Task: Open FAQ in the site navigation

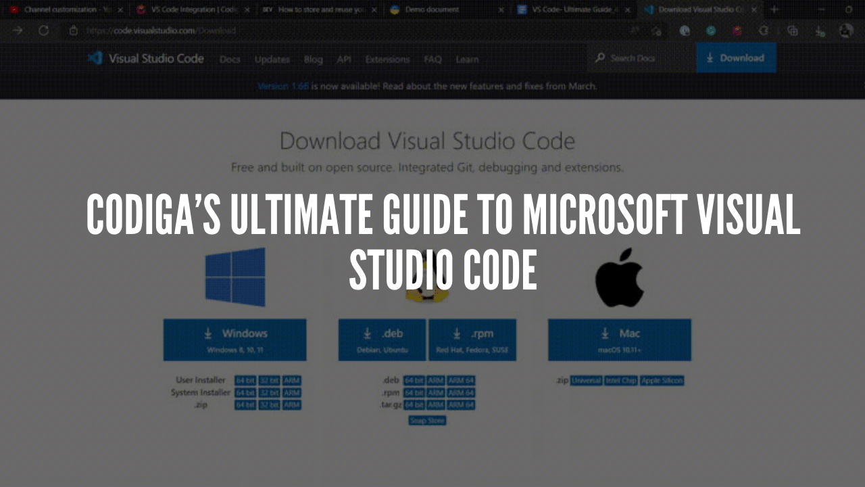Action: pos(432,60)
